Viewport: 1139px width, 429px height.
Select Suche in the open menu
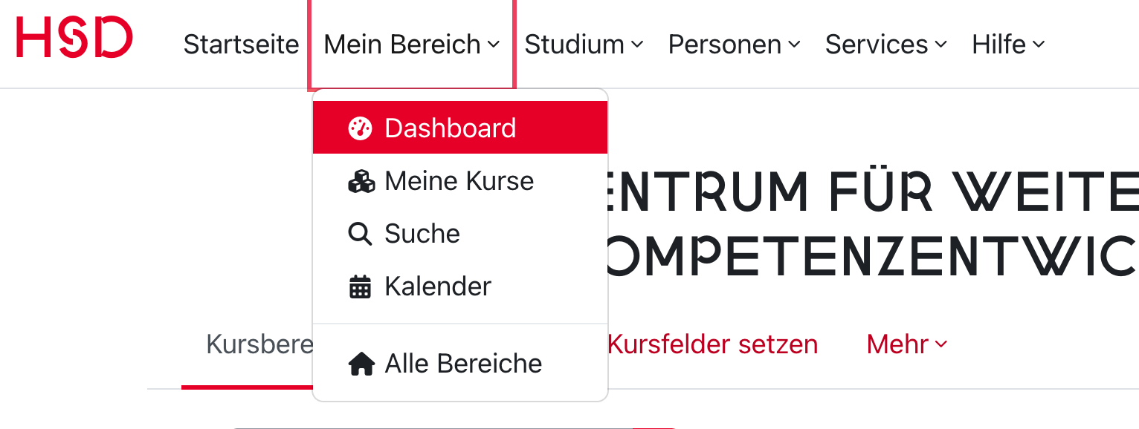point(422,234)
